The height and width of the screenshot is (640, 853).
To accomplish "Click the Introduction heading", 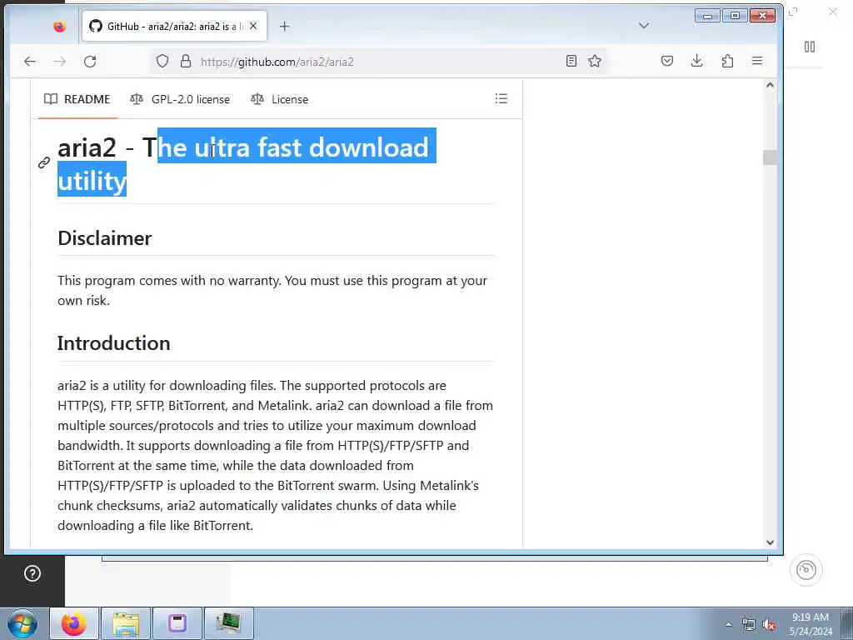I will (x=113, y=342).
